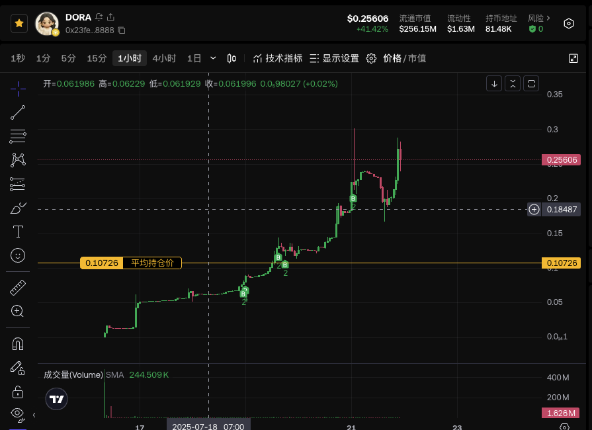Switch to 15分 timeframe
This screenshot has height=430, width=592.
97,58
